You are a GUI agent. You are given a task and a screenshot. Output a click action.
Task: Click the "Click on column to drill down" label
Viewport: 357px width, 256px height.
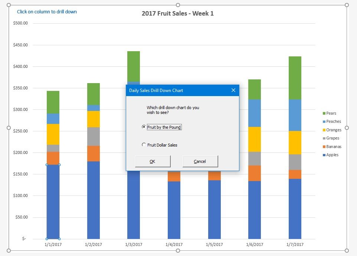point(47,12)
